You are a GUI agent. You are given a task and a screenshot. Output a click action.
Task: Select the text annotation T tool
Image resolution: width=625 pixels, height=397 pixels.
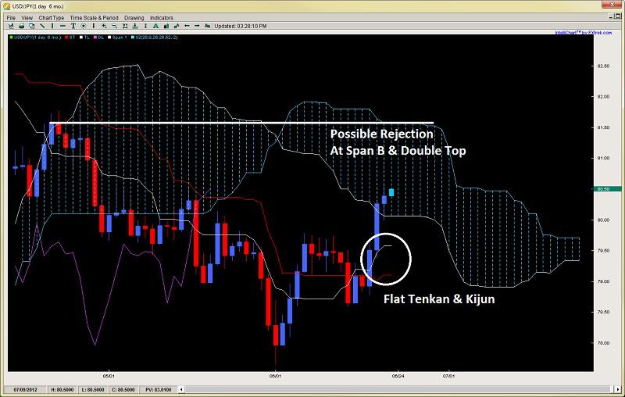pyautogui.click(x=73, y=26)
